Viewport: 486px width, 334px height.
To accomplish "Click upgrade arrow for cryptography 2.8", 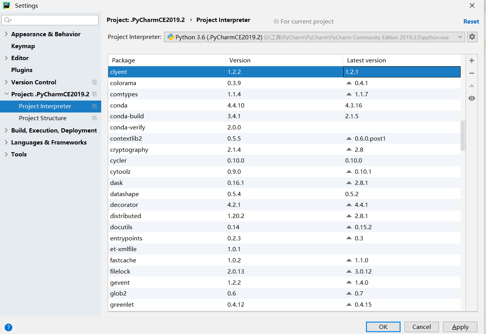I will (x=349, y=149).
